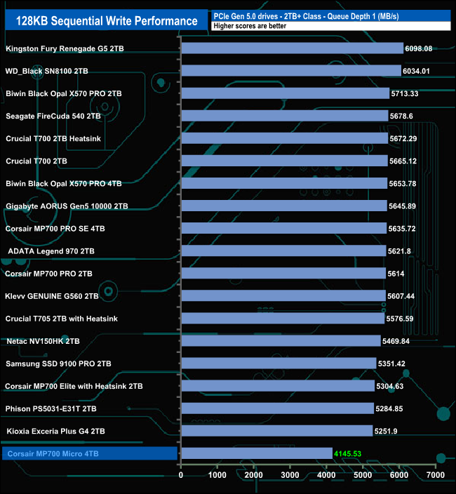Click the Corsair MP700 Micro 4TB bar
Viewport: 456px width, 494px height.
click(x=257, y=453)
